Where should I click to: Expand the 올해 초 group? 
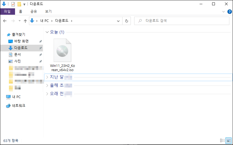point(47,85)
